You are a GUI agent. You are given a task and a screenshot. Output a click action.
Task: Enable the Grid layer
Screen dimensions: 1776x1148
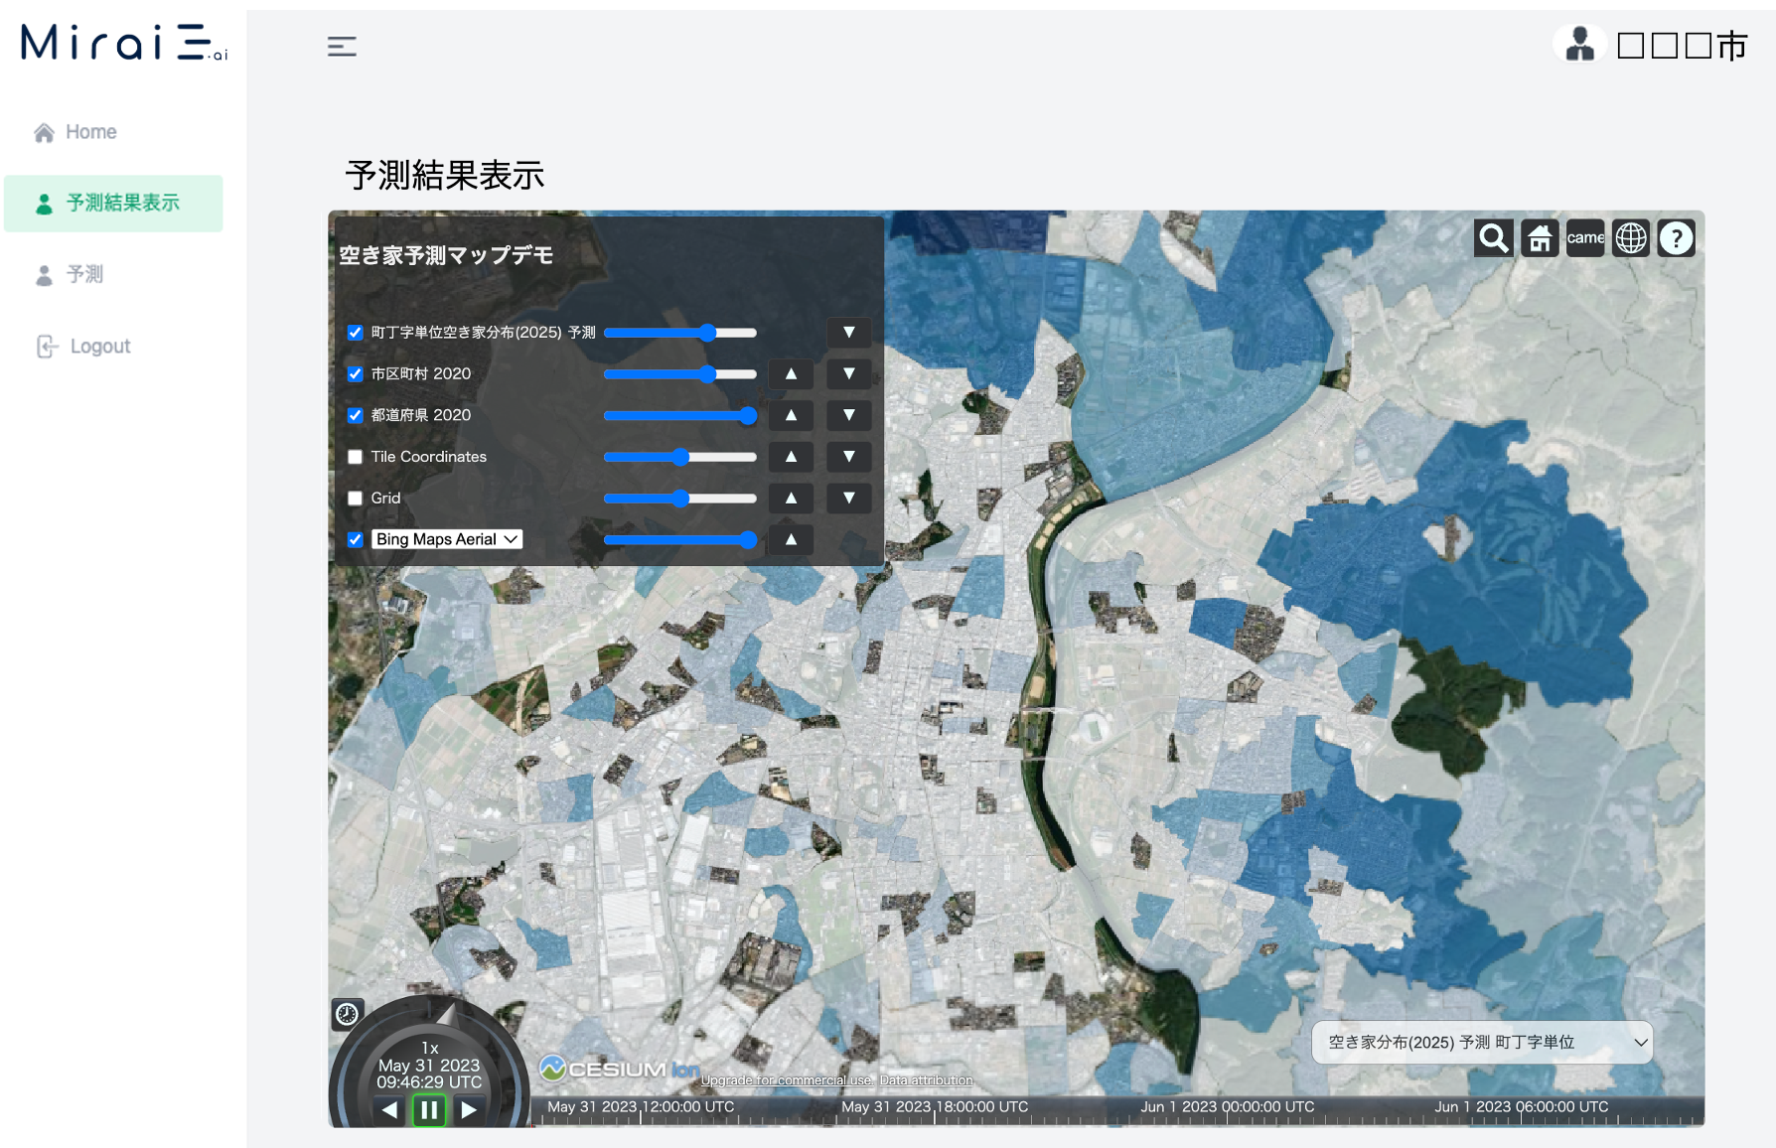click(355, 499)
